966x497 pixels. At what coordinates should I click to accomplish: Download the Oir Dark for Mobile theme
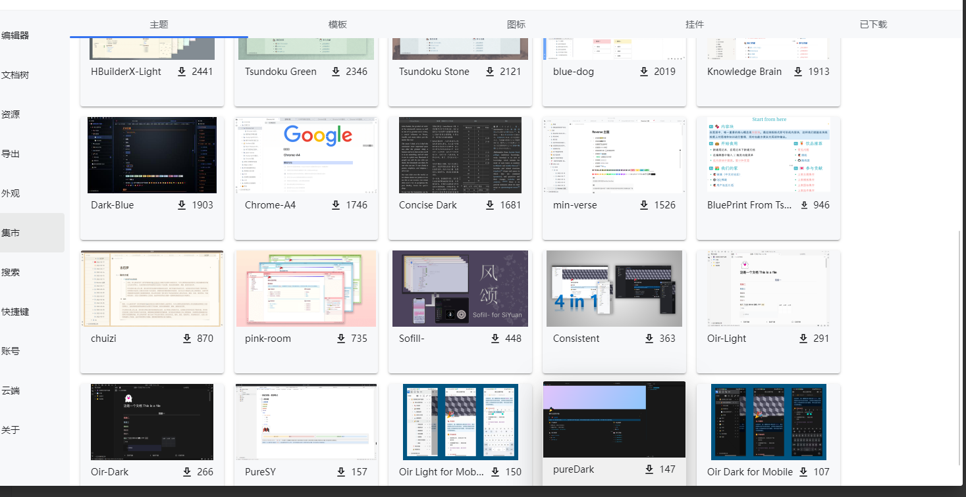pyautogui.click(x=803, y=471)
